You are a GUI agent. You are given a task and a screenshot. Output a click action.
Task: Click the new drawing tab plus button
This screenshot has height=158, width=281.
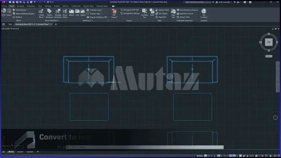pos(56,24)
